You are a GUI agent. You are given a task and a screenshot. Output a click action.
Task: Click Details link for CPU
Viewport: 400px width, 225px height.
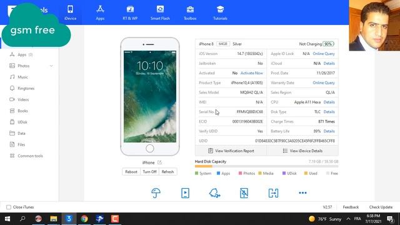pyautogui.click(x=329, y=102)
